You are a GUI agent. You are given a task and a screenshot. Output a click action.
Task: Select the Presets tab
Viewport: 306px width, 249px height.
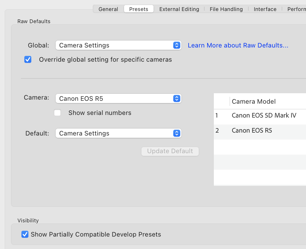[x=139, y=9]
